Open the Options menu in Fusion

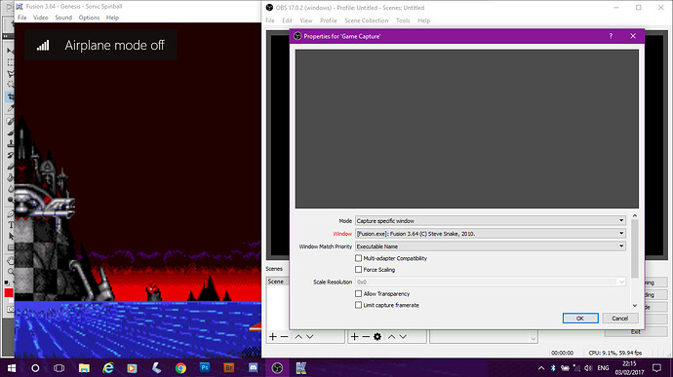pyautogui.click(x=89, y=18)
